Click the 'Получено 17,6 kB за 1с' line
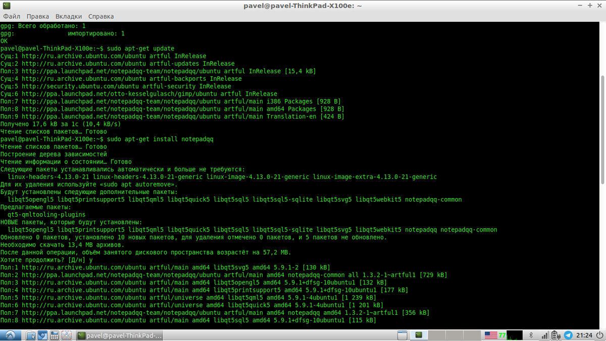This screenshot has height=341, width=606. [x=61, y=124]
